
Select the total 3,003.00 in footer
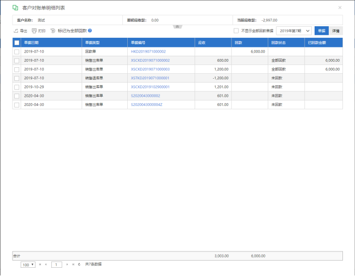(x=221, y=256)
